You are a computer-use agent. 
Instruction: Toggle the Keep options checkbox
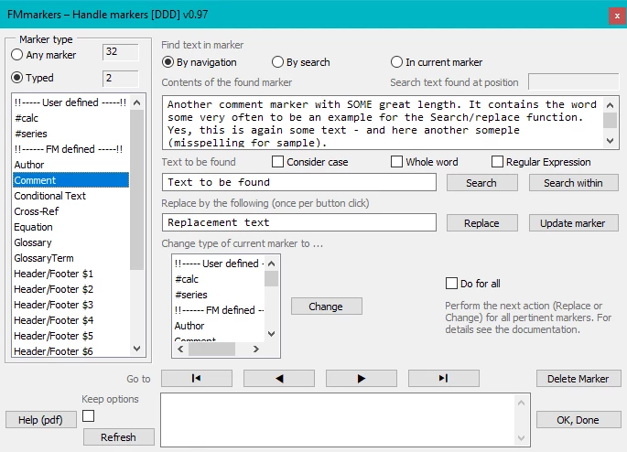89,416
